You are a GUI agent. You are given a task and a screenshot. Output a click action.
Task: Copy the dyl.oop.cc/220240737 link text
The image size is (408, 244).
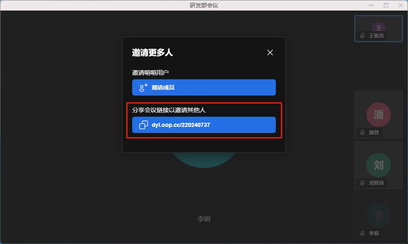pyautogui.click(x=180, y=125)
